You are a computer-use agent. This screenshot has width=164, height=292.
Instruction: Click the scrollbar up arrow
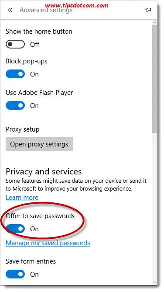point(155,23)
